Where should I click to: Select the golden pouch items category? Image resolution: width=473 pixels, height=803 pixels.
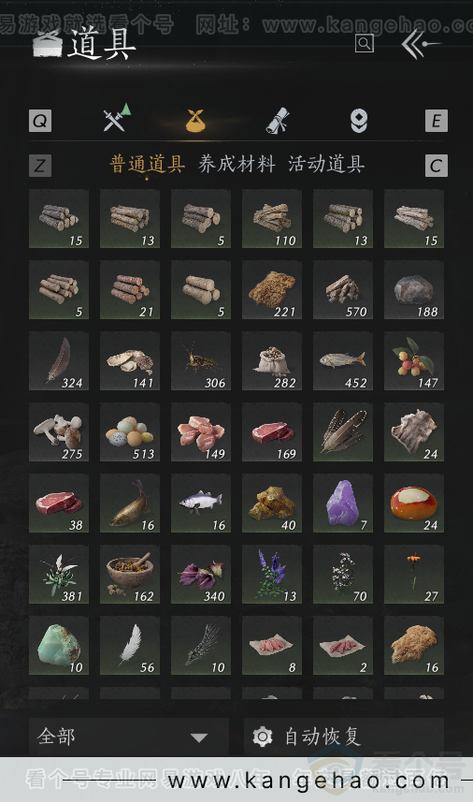click(x=195, y=121)
